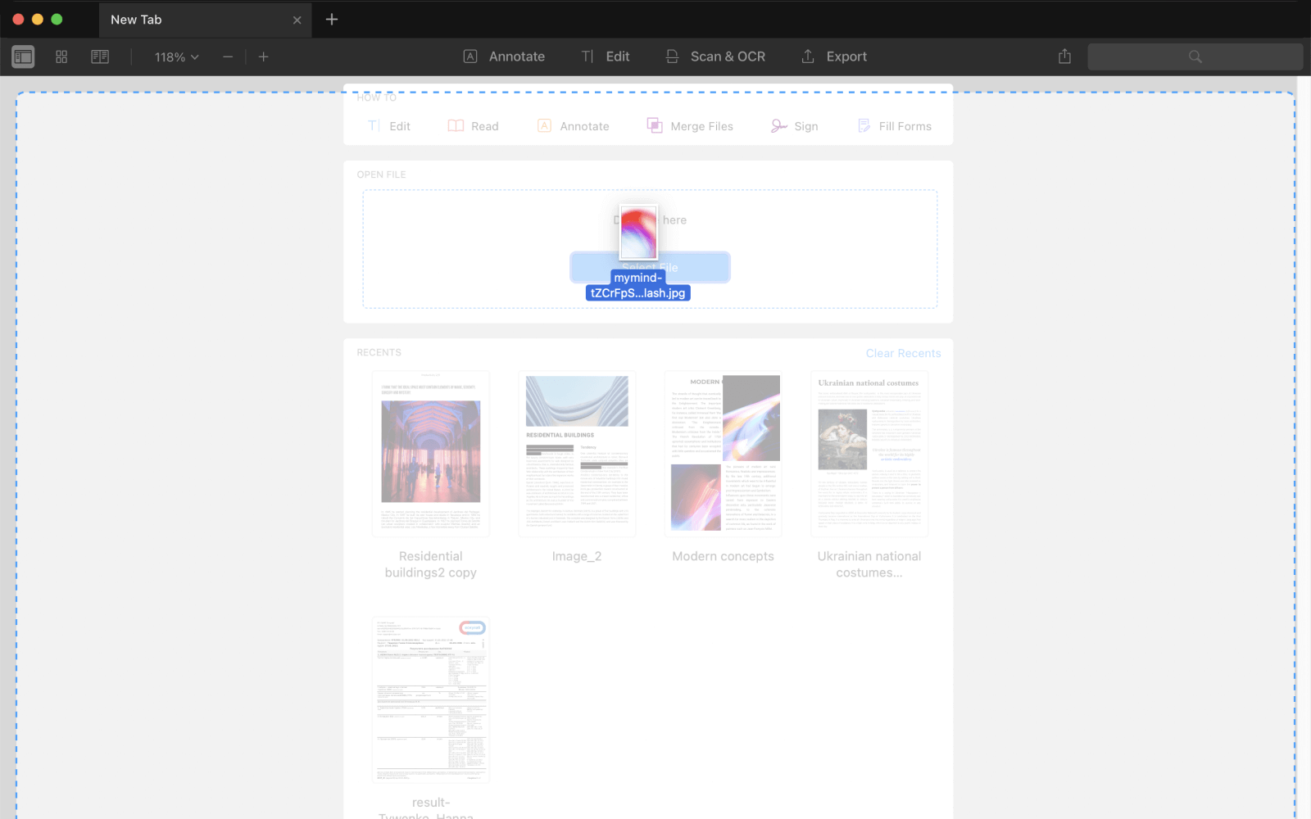The width and height of the screenshot is (1311, 819).
Task: Click the zoom in plus button
Action: click(x=263, y=57)
